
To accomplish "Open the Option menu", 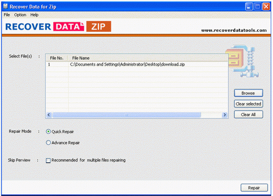I will (x=20, y=15).
